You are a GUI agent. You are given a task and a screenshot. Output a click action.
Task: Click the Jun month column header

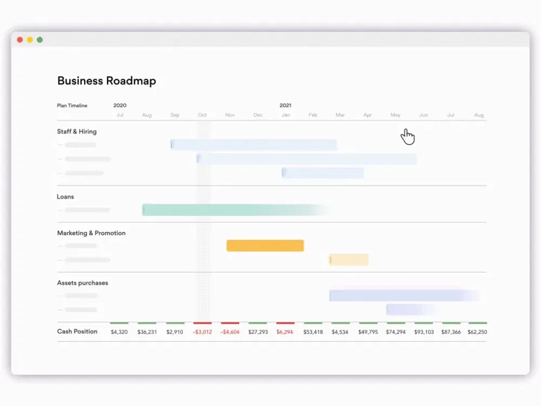click(x=424, y=115)
